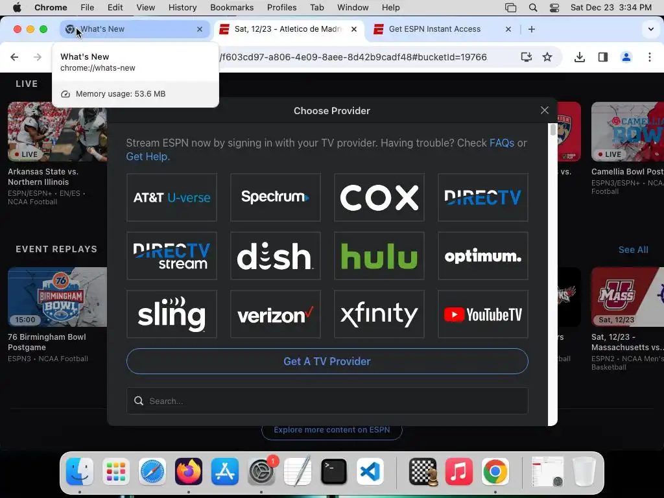Image resolution: width=664 pixels, height=498 pixels.
Task: Open the Camellia Bowl live thumbnail
Action: click(628, 132)
